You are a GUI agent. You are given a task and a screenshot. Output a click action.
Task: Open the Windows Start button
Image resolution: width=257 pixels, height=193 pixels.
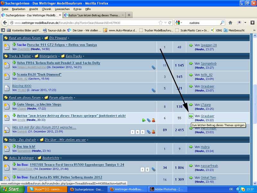pos(12,189)
